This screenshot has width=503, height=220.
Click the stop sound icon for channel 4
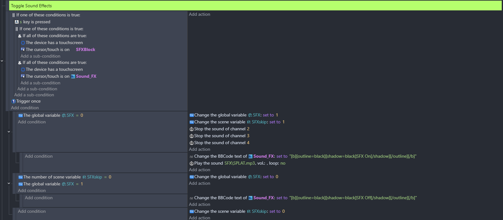click(x=191, y=143)
